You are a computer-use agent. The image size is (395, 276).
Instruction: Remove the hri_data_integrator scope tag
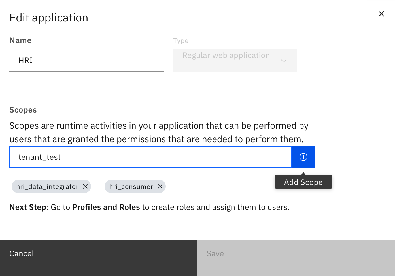[x=85, y=186]
